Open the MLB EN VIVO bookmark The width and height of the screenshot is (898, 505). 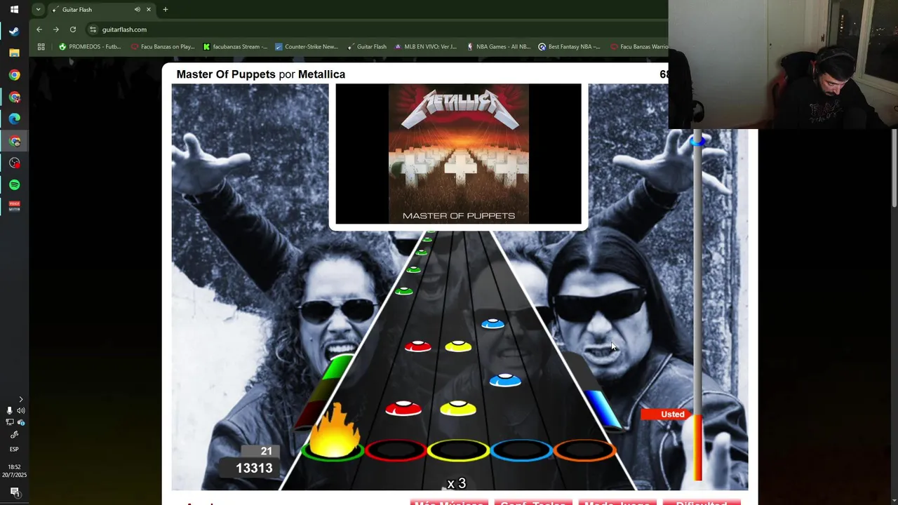426,47
